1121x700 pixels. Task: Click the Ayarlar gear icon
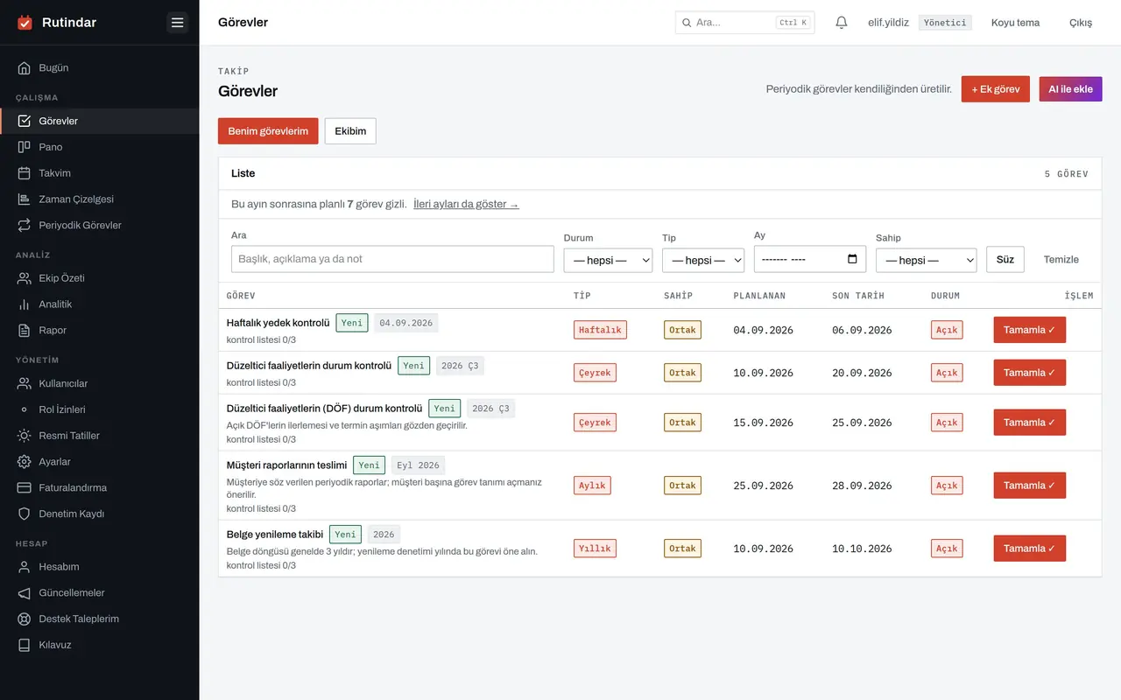25,462
